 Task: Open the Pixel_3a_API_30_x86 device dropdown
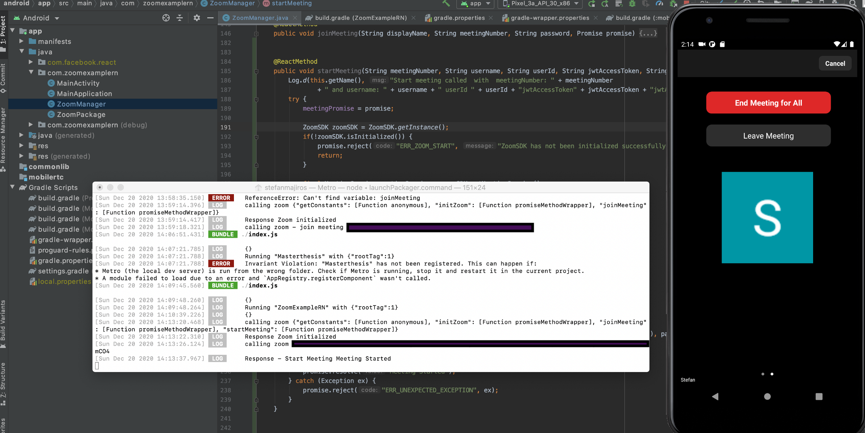click(x=541, y=4)
